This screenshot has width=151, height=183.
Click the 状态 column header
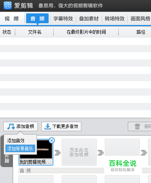click(7, 32)
